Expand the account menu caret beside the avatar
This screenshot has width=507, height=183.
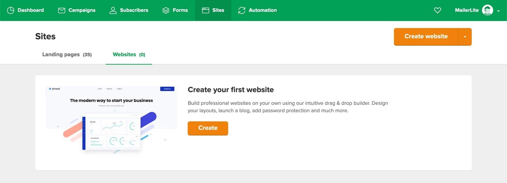click(498, 11)
